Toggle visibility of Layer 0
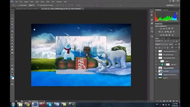 pyautogui.click(x=156, y=78)
